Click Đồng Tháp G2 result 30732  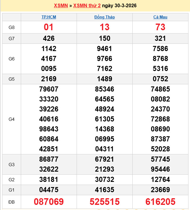[104, 179]
